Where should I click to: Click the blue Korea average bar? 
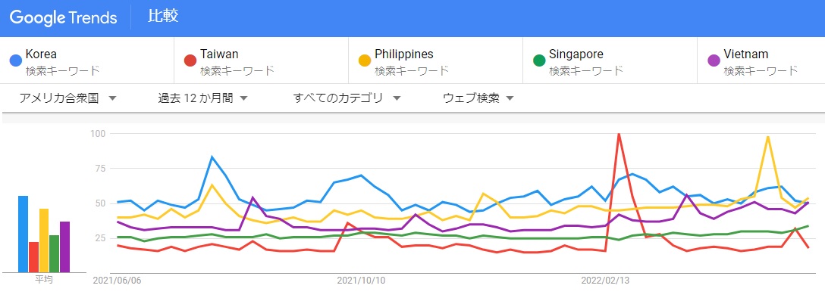24,234
